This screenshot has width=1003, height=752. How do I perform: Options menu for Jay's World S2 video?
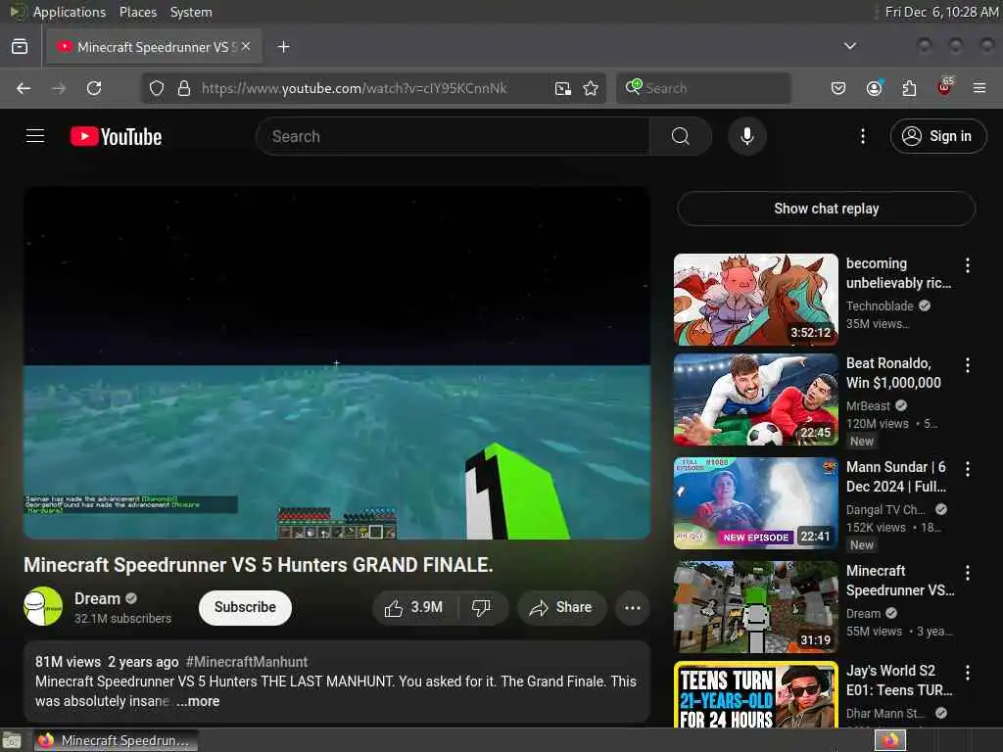coord(967,673)
